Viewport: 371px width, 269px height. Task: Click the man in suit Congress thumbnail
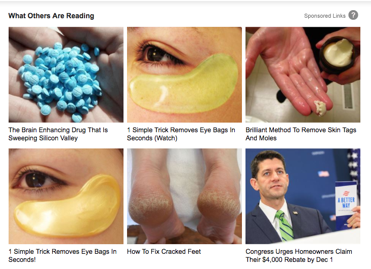coord(303,196)
